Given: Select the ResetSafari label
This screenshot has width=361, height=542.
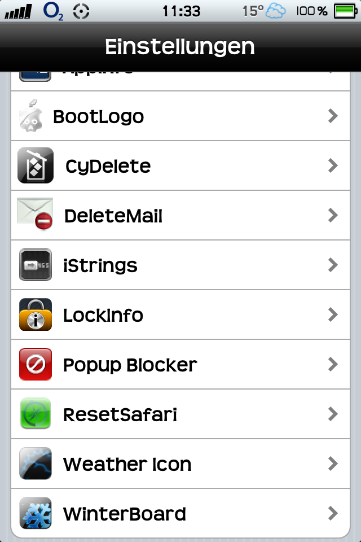Looking at the screenshot, I should pyautogui.click(x=120, y=414).
